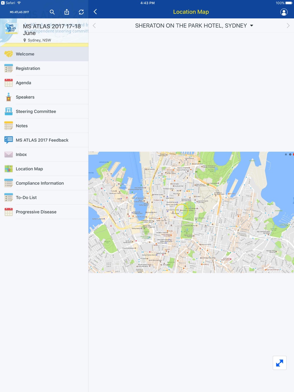This screenshot has height=392, width=294.
Task: Tap the event title MS ATLAS 2017 17-18 June
Action: click(52, 30)
